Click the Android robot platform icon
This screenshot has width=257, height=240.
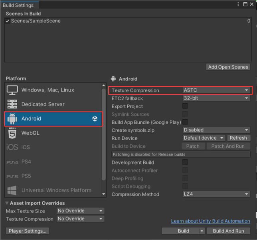(x=12, y=119)
